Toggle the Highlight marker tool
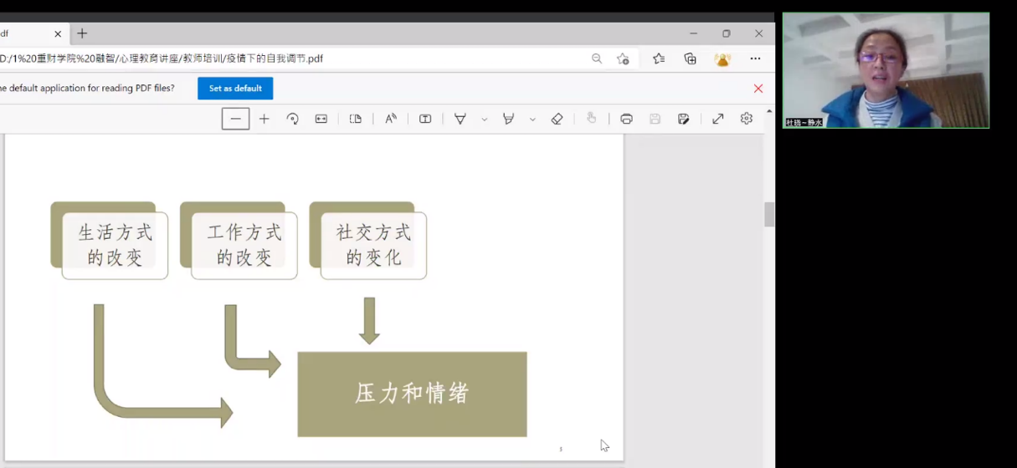1017x468 pixels. point(508,119)
